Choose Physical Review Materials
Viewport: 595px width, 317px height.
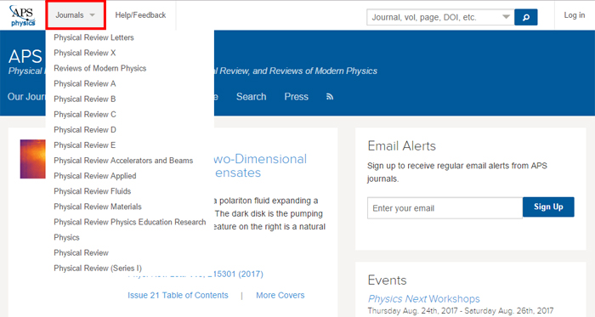click(98, 207)
